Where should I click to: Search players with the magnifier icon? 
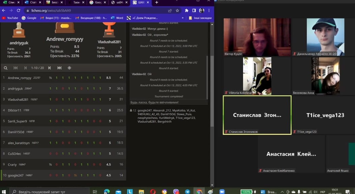[6, 68]
